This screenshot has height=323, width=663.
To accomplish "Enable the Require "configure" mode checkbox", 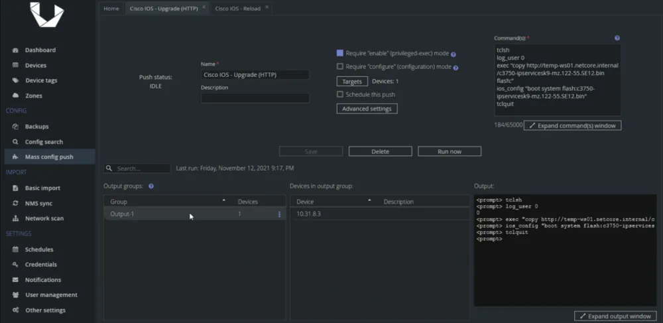I will [340, 66].
